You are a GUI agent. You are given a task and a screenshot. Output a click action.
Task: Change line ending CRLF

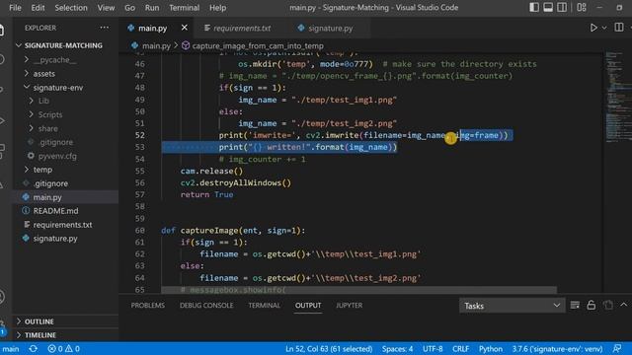(x=460, y=349)
